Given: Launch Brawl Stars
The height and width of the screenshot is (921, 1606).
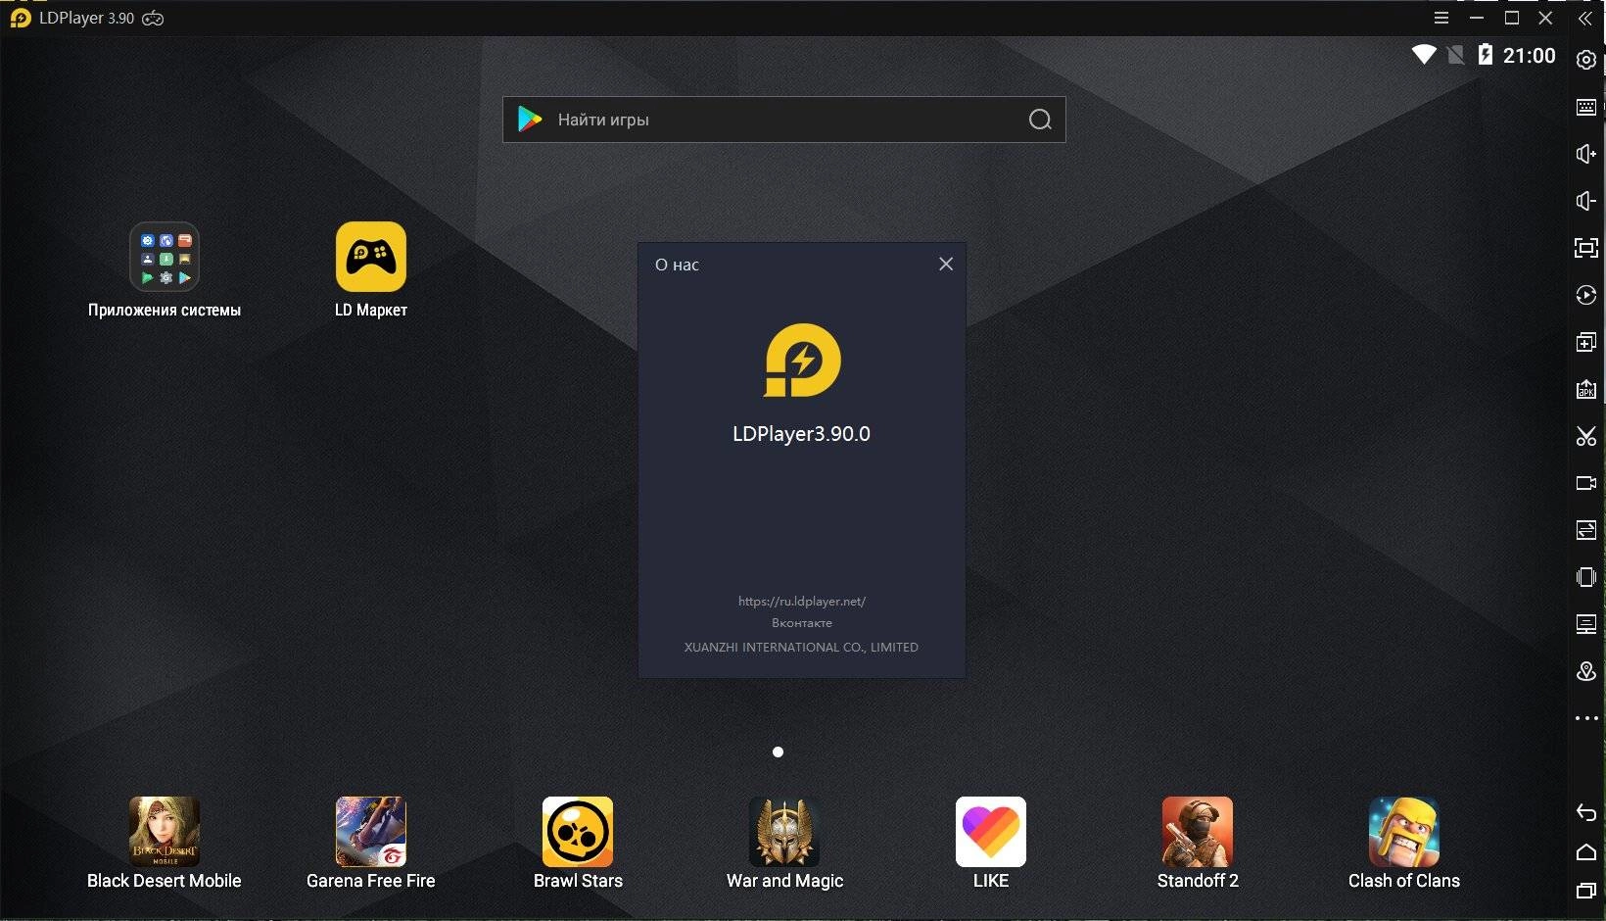Looking at the screenshot, I should pyautogui.click(x=578, y=844).
